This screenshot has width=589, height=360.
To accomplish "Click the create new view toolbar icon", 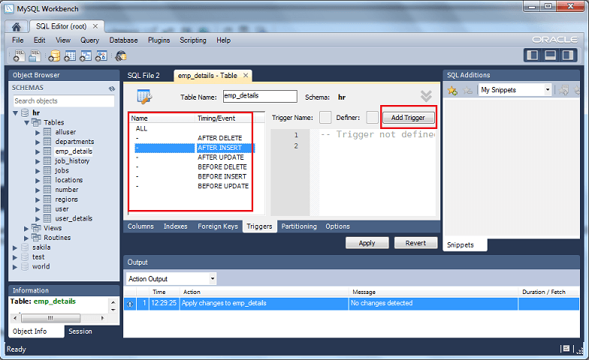I will coord(86,55).
